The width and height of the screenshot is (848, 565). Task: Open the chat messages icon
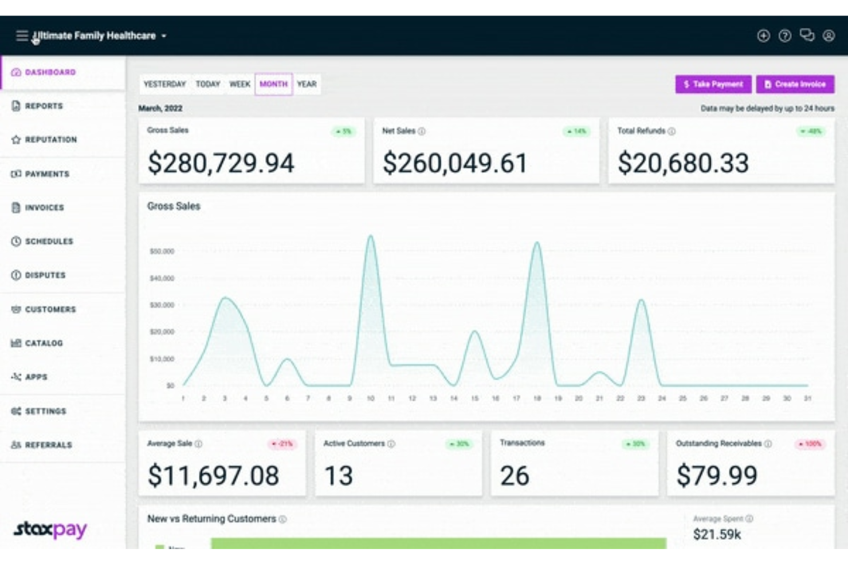tap(807, 35)
